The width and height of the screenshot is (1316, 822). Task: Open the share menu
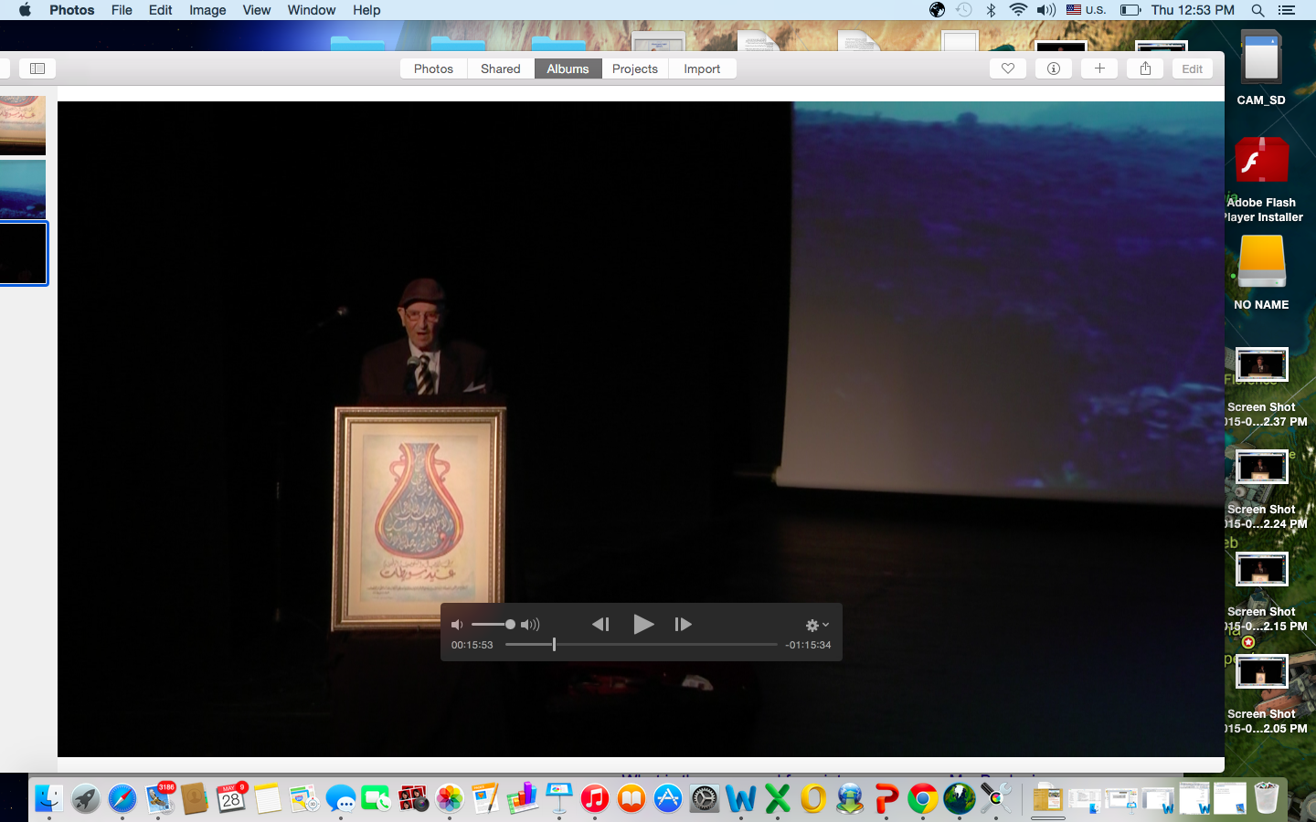pyautogui.click(x=1145, y=68)
